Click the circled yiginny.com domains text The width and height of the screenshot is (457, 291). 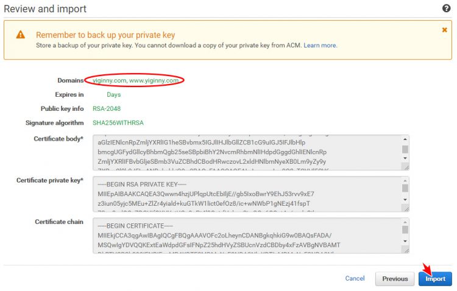pos(135,80)
